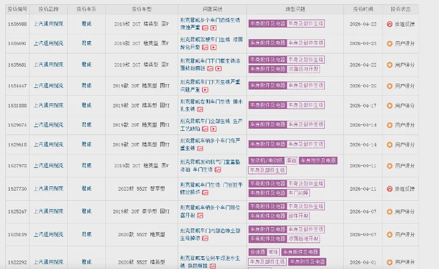Click 处理反馈 status icon for complaint 1627730
Viewport: 439px width, 269px height.
point(389,189)
